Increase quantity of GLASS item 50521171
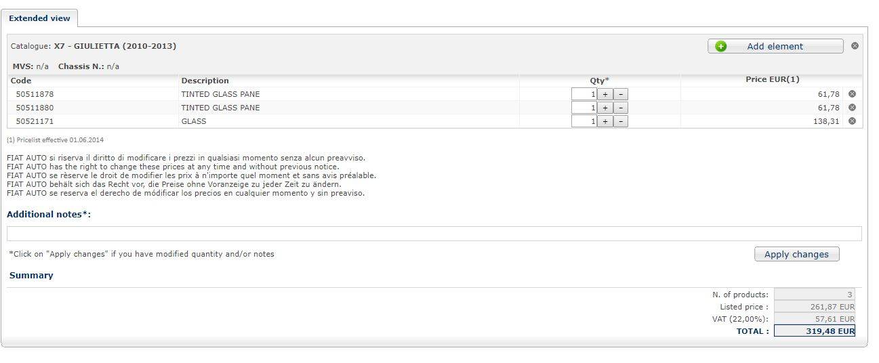The width and height of the screenshot is (879, 363). pos(605,121)
